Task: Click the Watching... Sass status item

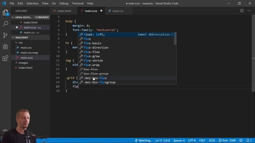Action: coord(143,140)
